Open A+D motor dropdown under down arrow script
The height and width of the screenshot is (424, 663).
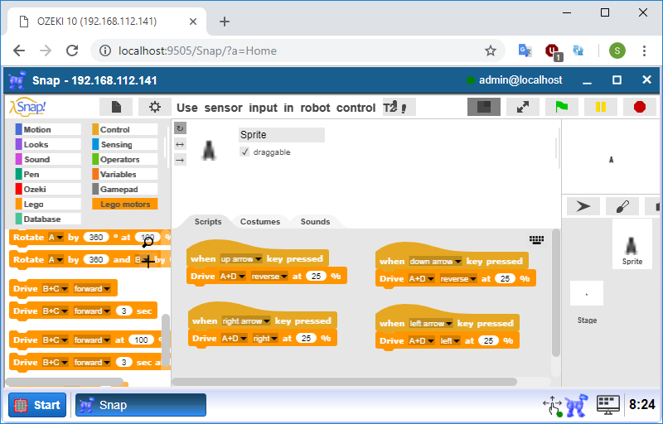coord(421,279)
